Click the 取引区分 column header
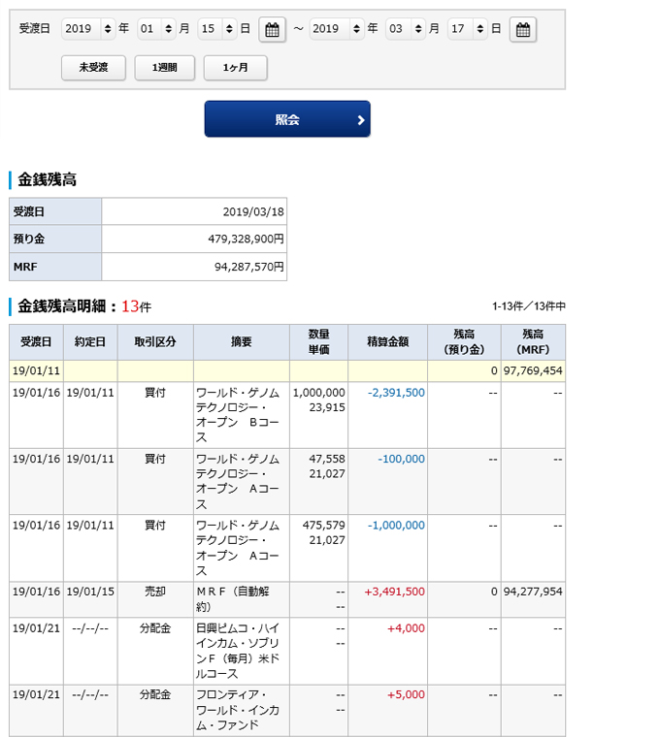Screen dimensions: 660x737 pos(155,342)
